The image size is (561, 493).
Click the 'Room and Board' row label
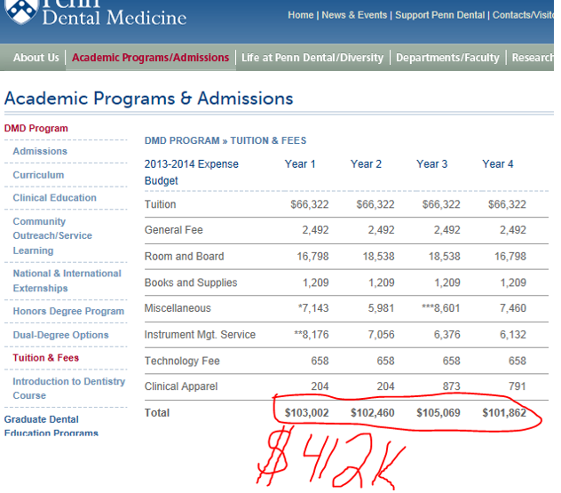(185, 257)
